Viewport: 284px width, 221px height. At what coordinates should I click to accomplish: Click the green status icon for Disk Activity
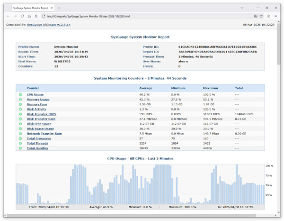pyautogui.click(x=20, y=109)
